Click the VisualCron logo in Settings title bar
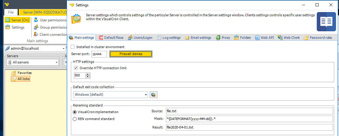The height and width of the screenshot is (136, 339). coord(72,5)
